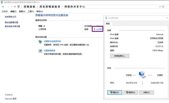Open 设置新的连接或网络 link
This screenshot has height=103, width=169.
52,41
